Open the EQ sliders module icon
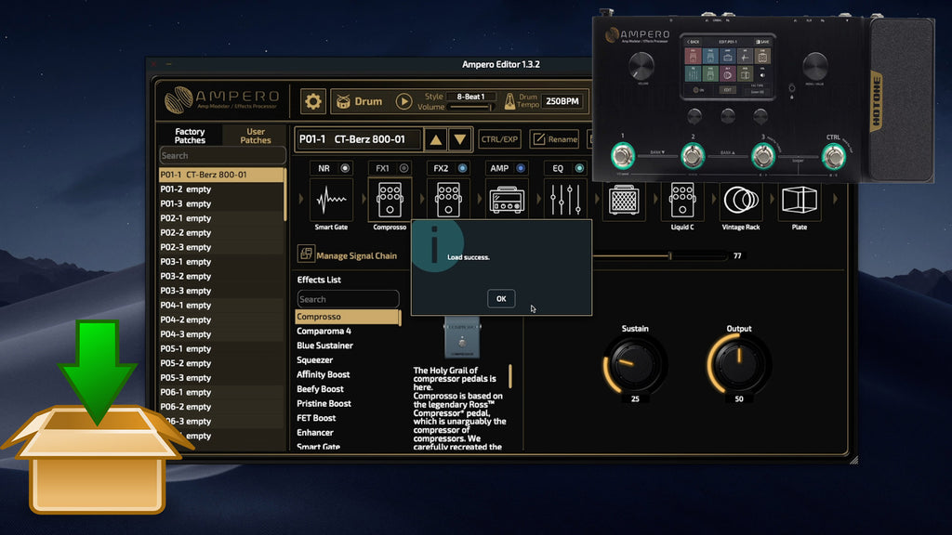The image size is (952, 535). (x=561, y=201)
